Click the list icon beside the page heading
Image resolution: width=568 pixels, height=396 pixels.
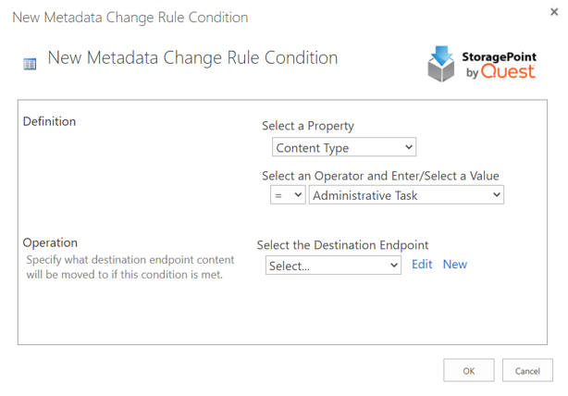click(x=30, y=64)
